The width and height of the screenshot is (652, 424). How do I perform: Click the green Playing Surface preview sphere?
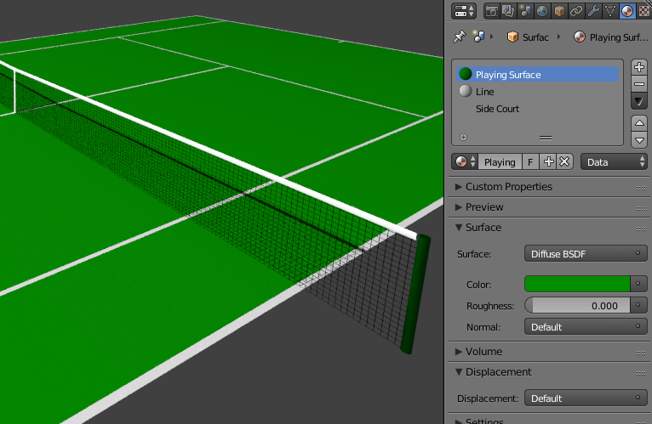[x=466, y=74]
